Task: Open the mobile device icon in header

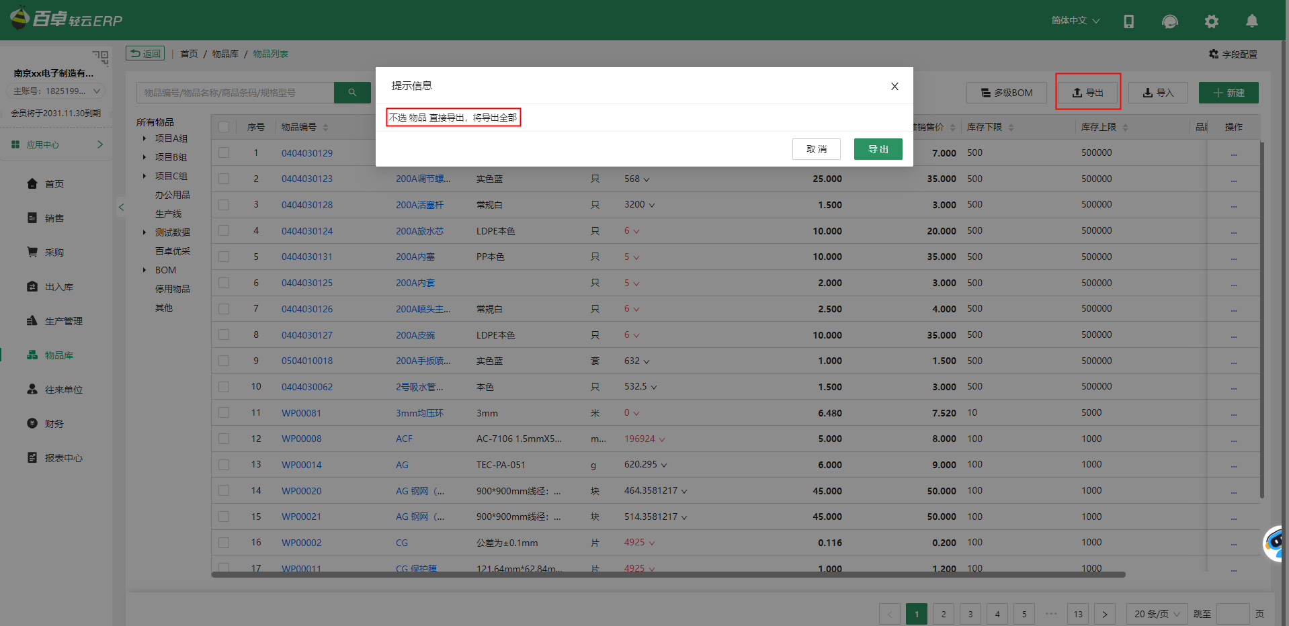Action: point(1128,21)
